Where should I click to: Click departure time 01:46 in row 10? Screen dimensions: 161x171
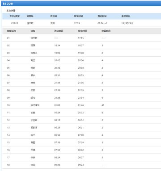(81, 105)
